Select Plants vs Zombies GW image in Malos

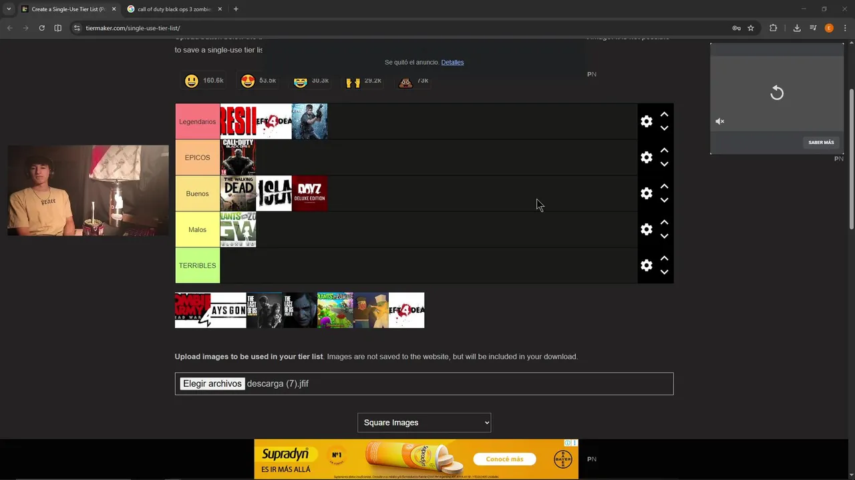(238, 229)
